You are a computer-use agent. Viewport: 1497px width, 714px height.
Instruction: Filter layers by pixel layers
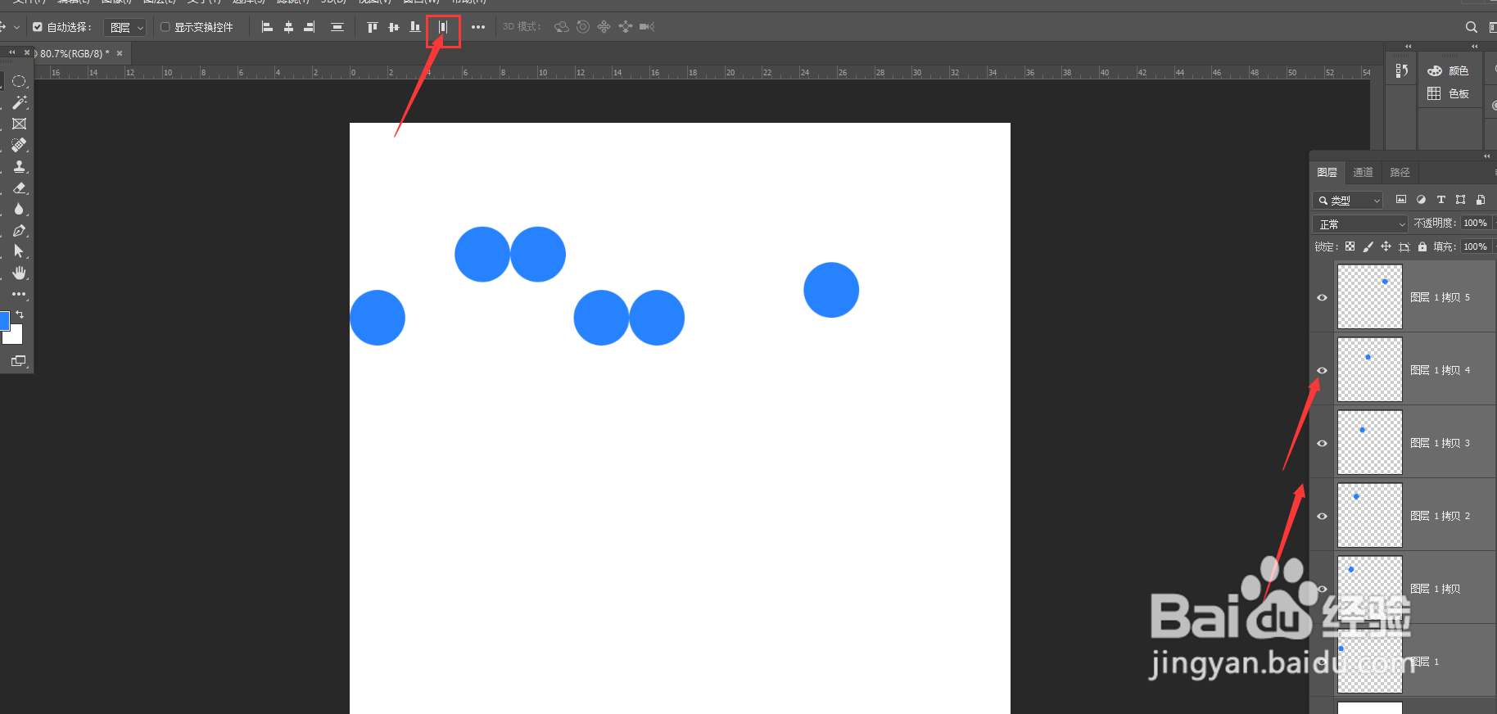coord(1401,200)
